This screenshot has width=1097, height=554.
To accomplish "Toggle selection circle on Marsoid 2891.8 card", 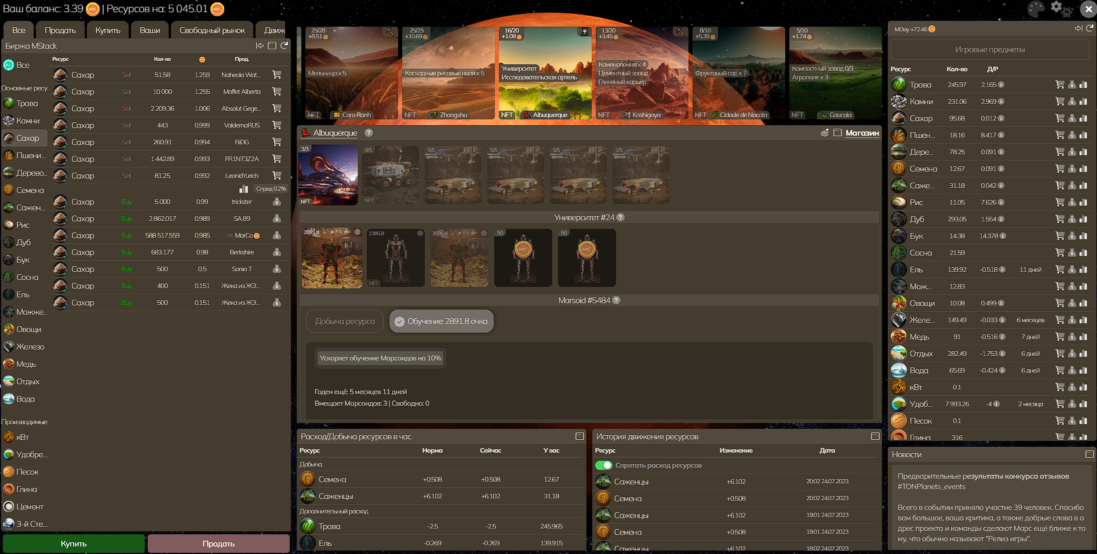I will pos(358,232).
